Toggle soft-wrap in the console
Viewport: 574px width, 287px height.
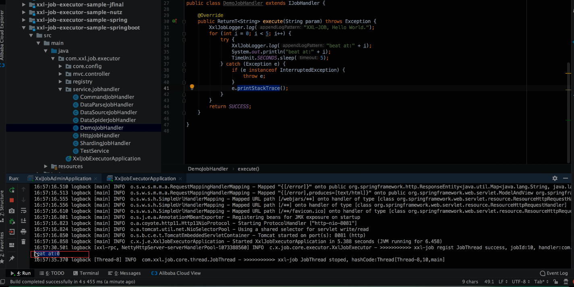23,211
